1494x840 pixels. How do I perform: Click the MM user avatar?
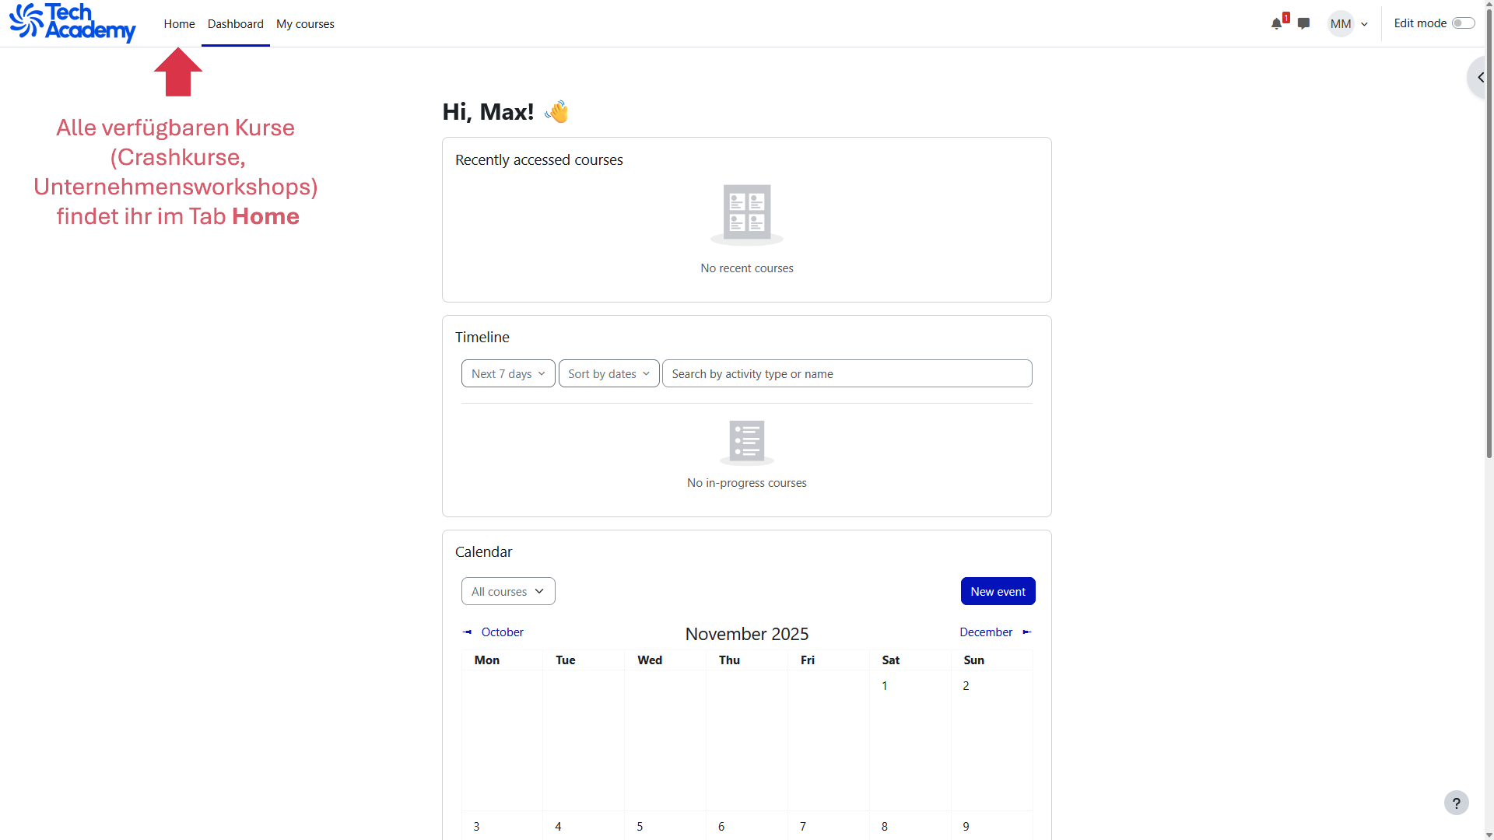click(x=1340, y=24)
